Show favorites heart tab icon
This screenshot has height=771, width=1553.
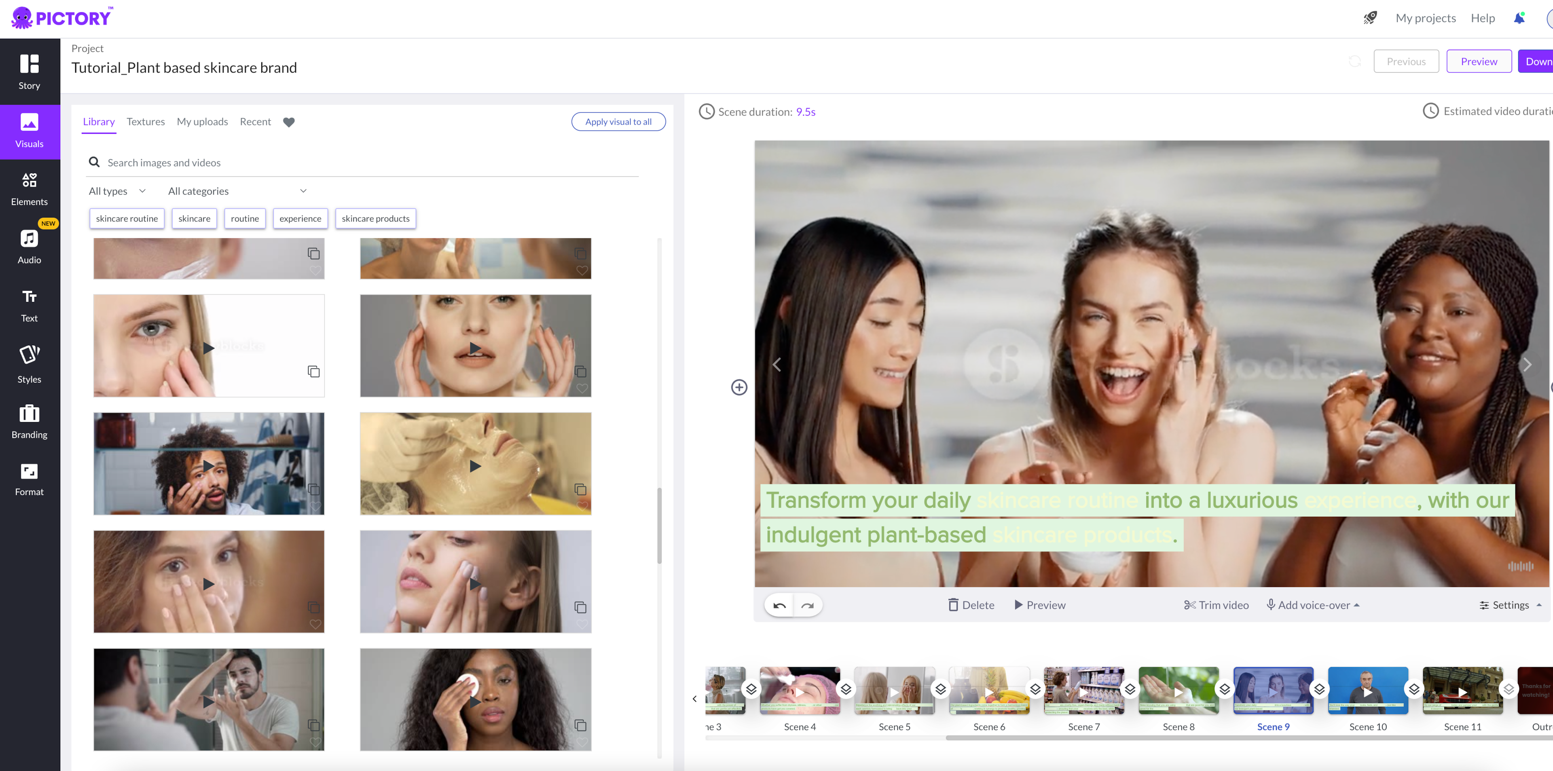tap(289, 122)
